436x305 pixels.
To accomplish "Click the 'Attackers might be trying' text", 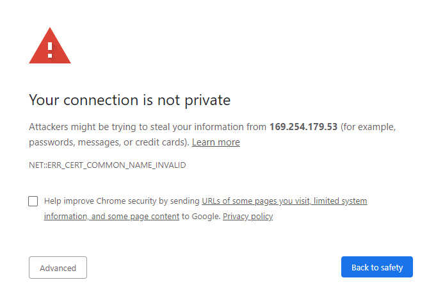I will [x=77, y=127].
